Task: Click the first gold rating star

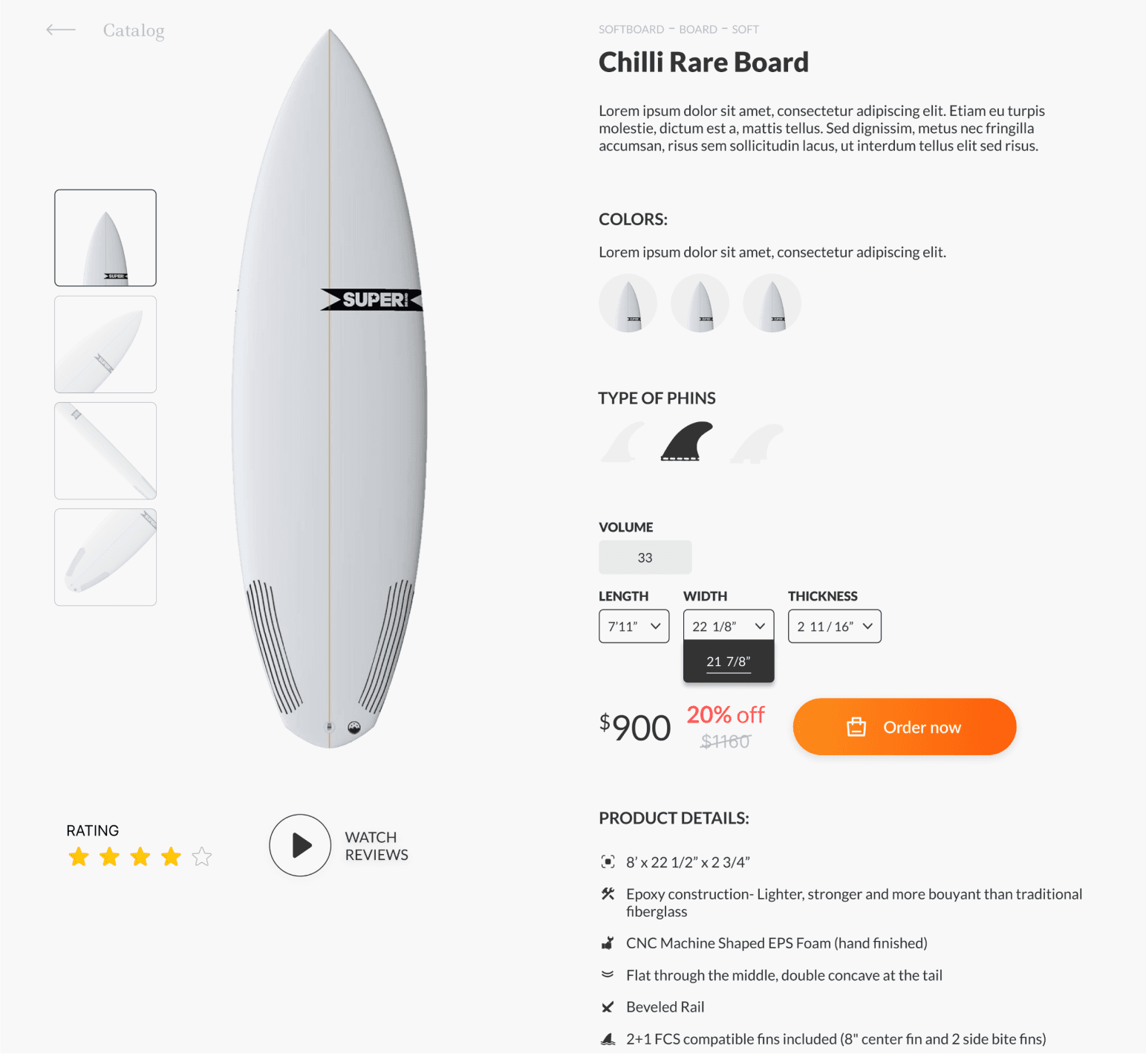Action: pyautogui.click(x=79, y=857)
